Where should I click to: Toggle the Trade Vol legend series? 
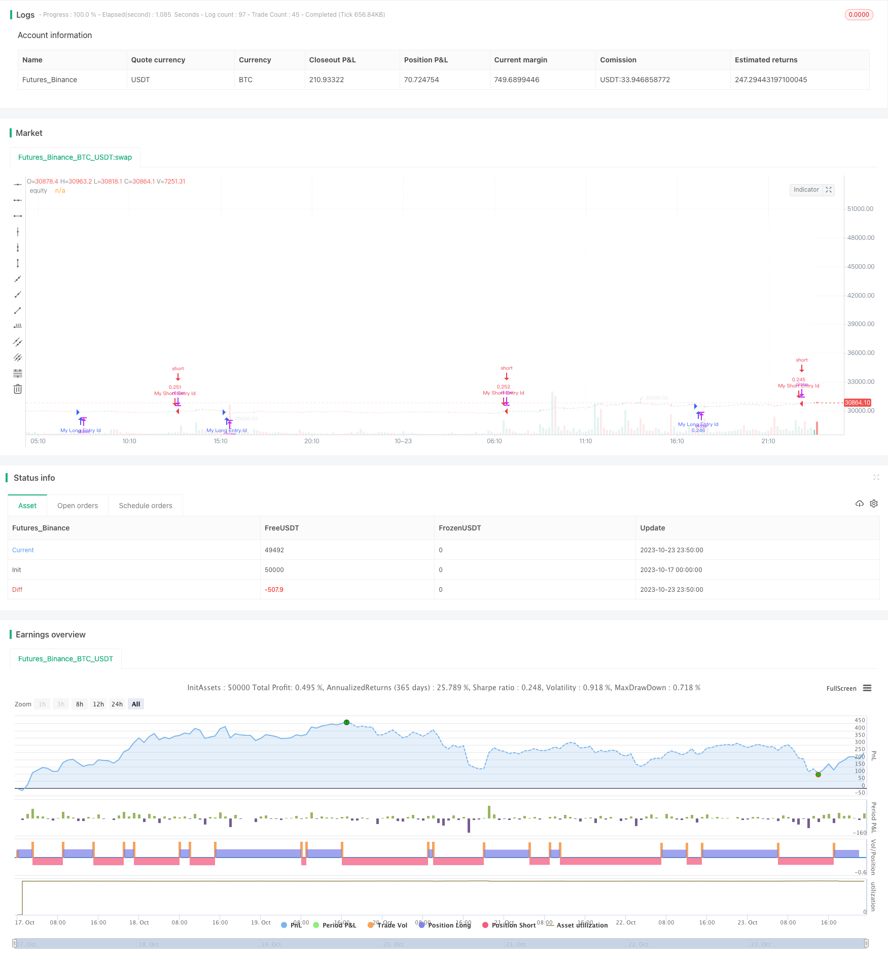click(x=387, y=925)
